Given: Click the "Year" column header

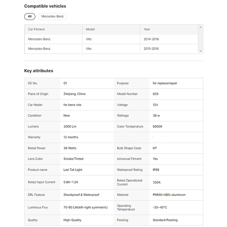Looking at the screenshot, I should (147, 29).
